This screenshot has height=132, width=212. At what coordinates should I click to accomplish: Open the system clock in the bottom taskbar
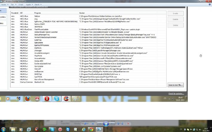pyautogui.click(x=206, y=130)
